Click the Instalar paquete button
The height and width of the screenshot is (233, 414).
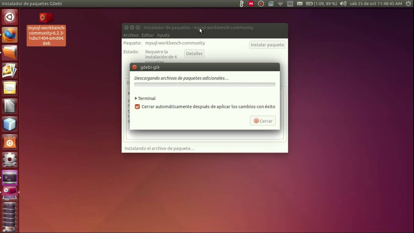[x=267, y=45]
